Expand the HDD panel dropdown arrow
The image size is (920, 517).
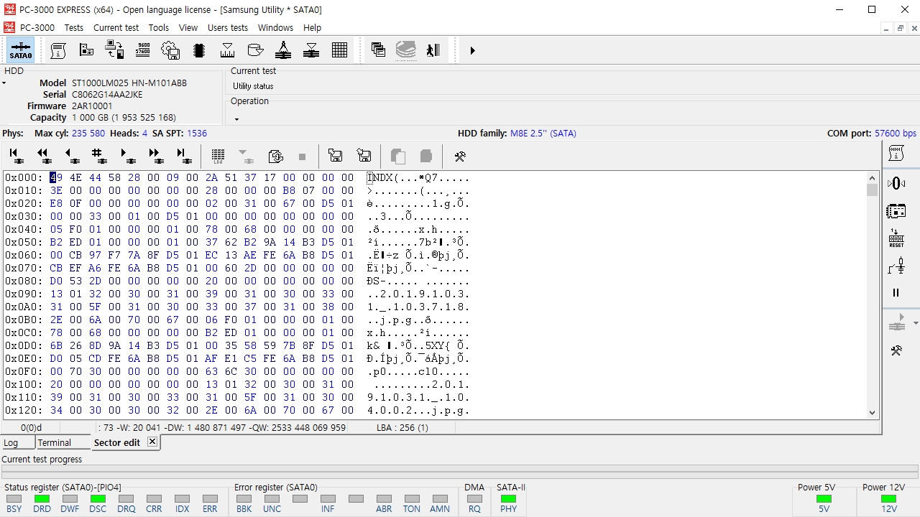(4, 83)
